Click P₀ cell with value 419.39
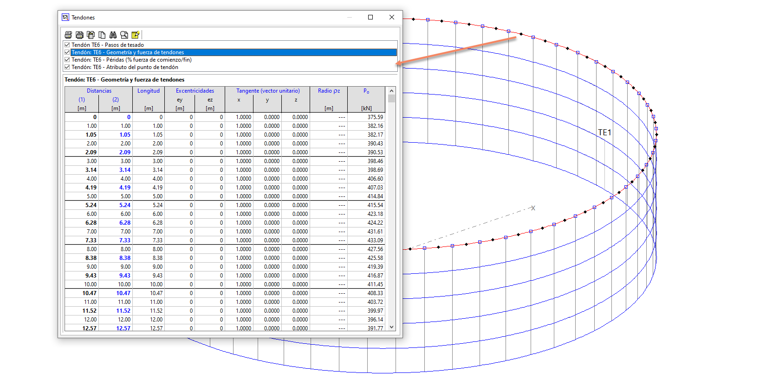766x391 pixels. 366,267
